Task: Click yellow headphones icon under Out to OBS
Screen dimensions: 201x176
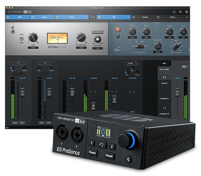Action: click(164, 77)
